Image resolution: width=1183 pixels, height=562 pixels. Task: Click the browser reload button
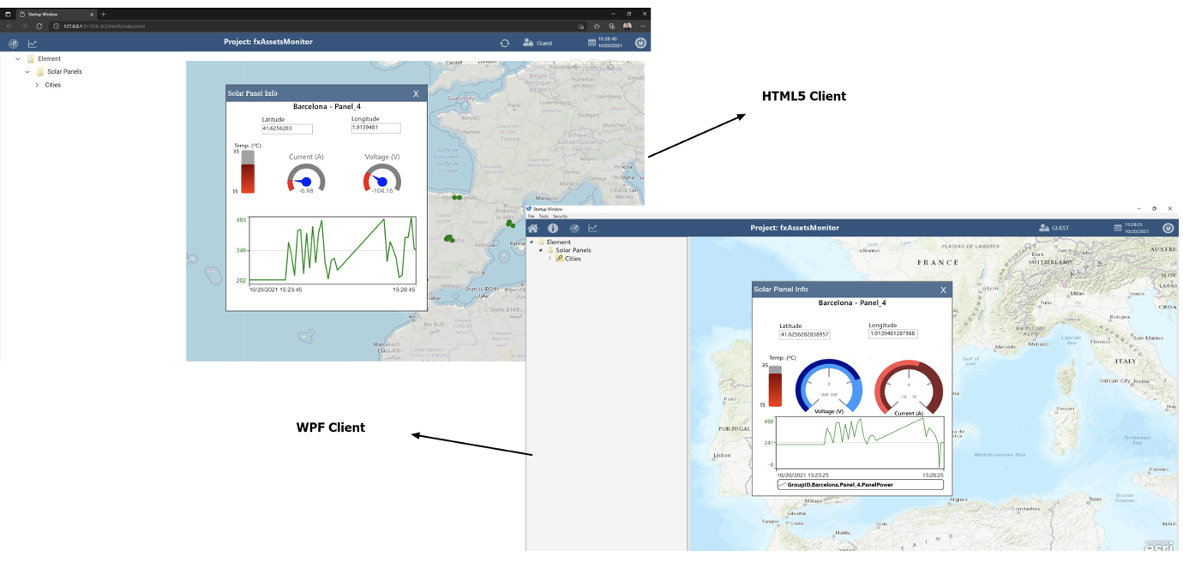click(x=39, y=26)
